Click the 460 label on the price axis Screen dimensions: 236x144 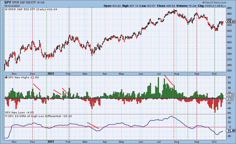click(229, 8)
